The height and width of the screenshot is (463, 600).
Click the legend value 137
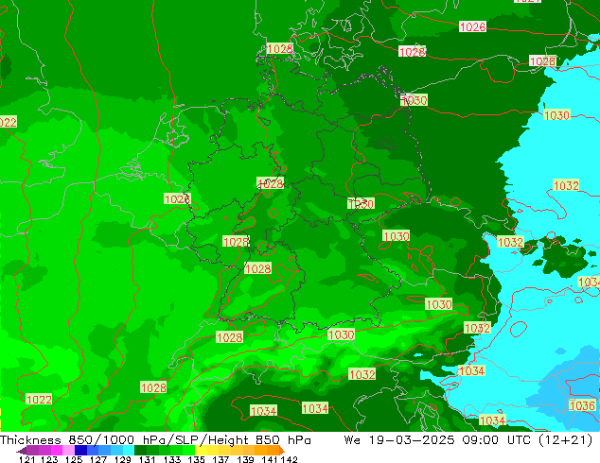click(x=221, y=459)
